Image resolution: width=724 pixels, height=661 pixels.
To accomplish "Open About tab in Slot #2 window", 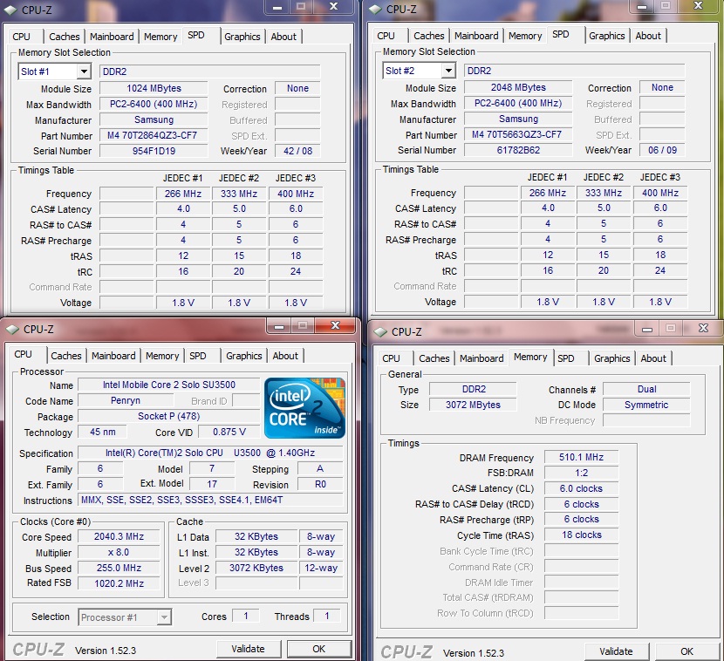I will 648,36.
